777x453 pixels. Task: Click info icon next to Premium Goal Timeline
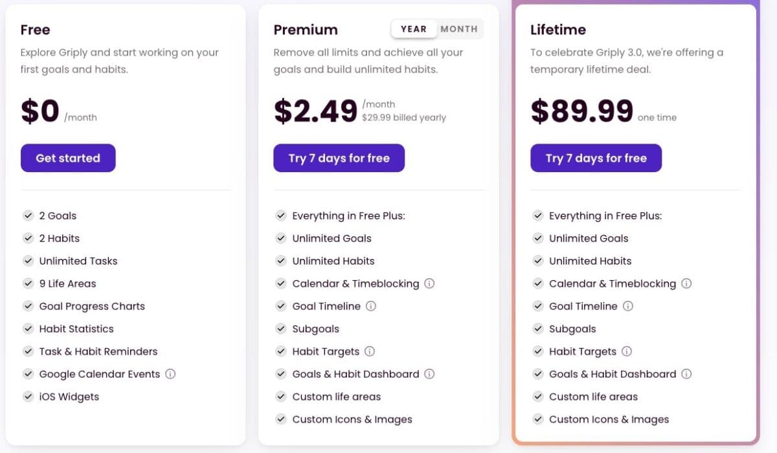371,306
